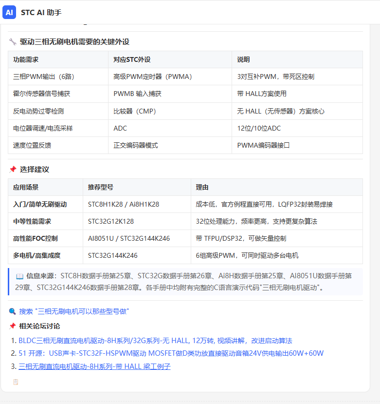Click the 驱动三相无刷电机需要的关键外设 heading
Viewport: 380px width, 404px height.
coord(74,41)
